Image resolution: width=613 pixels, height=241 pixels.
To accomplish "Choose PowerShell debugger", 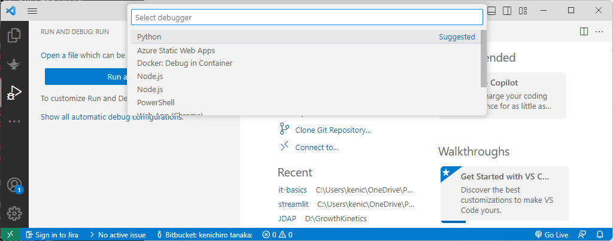I will (306, 103).
